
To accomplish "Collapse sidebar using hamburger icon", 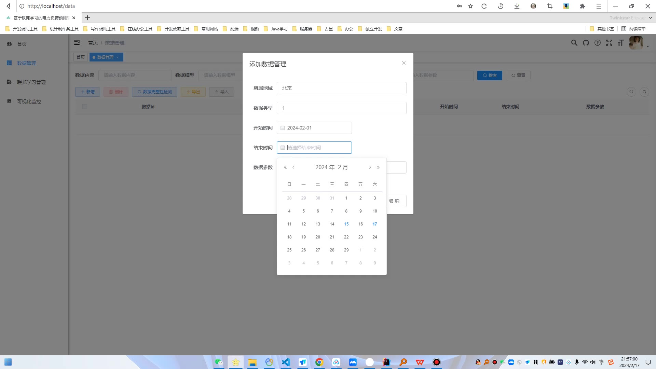I will [77, 42].
